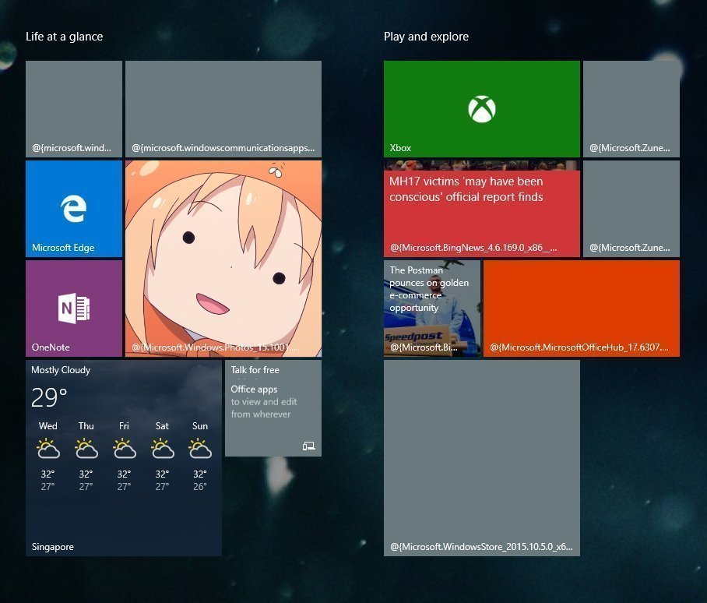Open the Zune tile beside the BingNews tile
Screen dimensions: 707x603
[631, 209]
